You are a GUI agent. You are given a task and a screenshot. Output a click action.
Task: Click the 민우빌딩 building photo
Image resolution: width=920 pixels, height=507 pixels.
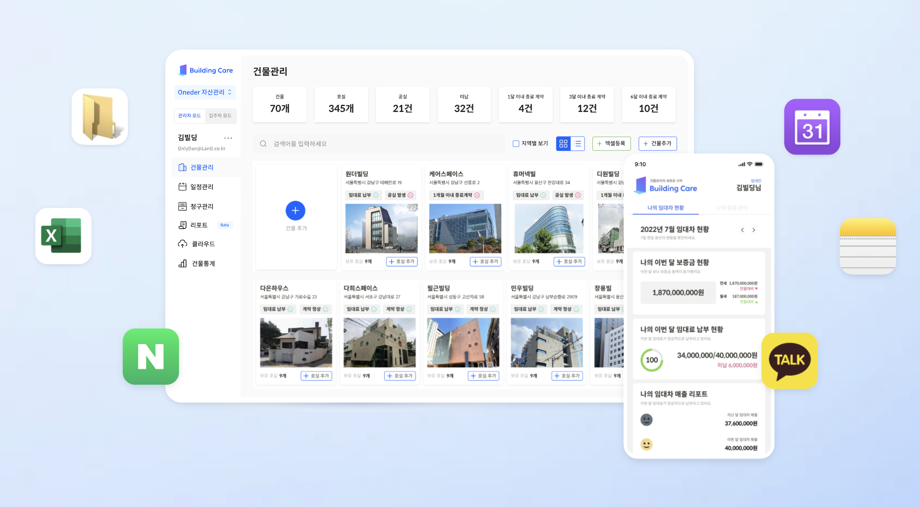[547, 343]
